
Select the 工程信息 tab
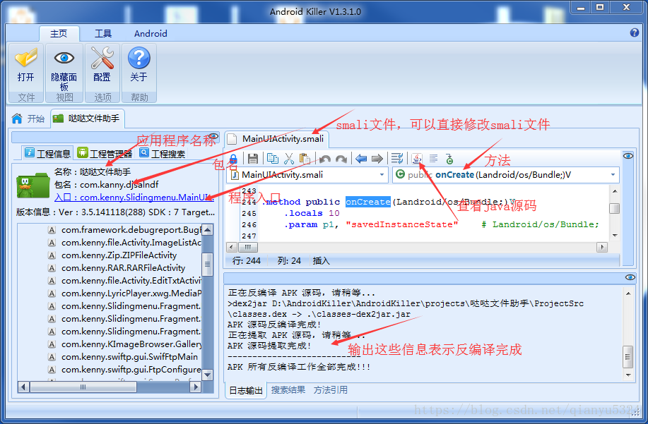pyautogui.click(x=47, y=153)
